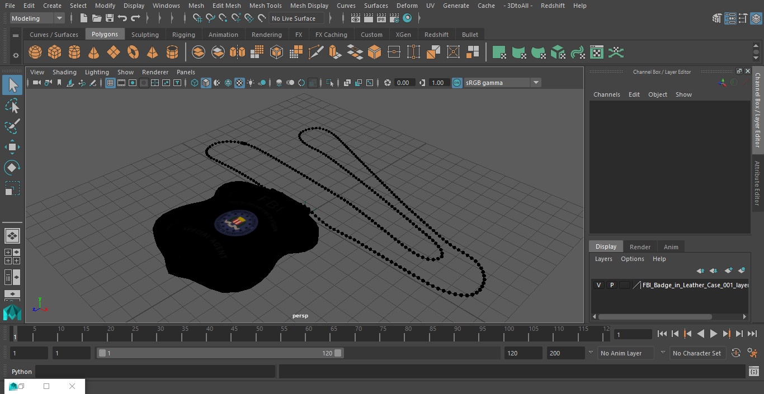Click the Python script language label
This screenshot has height=394, width=764.
click(x=22, y=372)
